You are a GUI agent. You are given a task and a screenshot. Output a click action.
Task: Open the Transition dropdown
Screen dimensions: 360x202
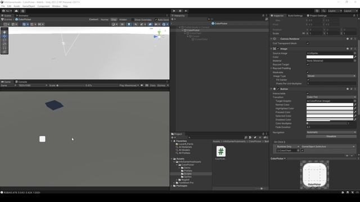pos(331,97)
